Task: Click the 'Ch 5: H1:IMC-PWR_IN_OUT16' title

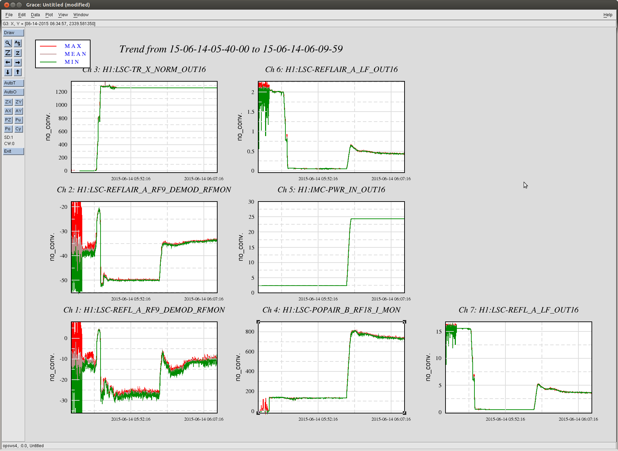Action: tap(331, 190)
